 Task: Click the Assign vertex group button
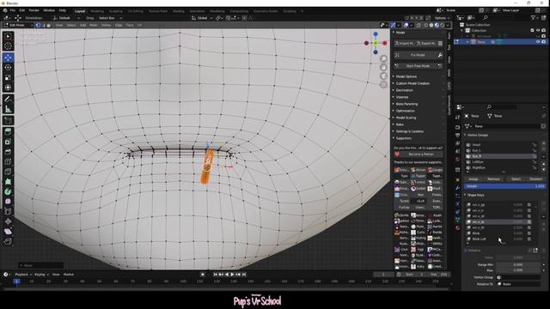[474, 179]
